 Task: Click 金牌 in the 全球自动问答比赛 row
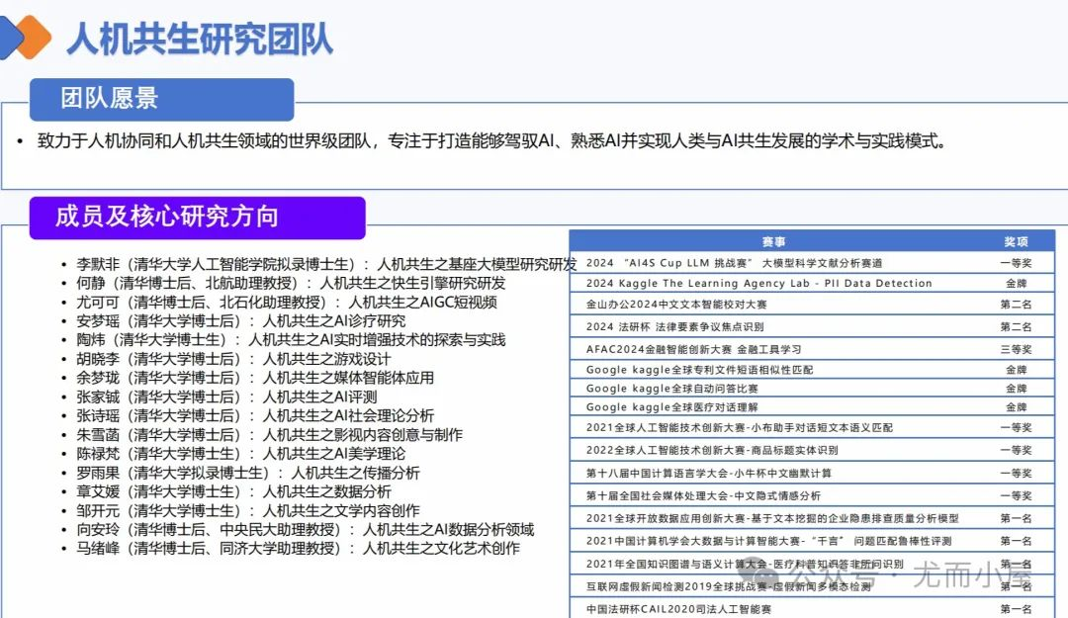1016,389
